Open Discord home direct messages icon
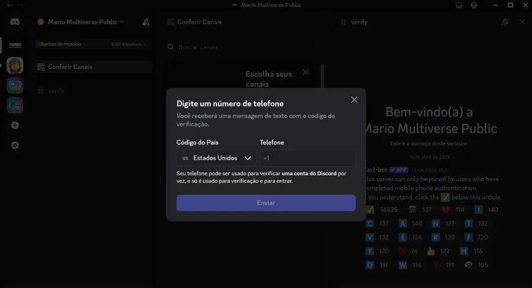Screen dimensions: 532x288 (x=15, y=22)
